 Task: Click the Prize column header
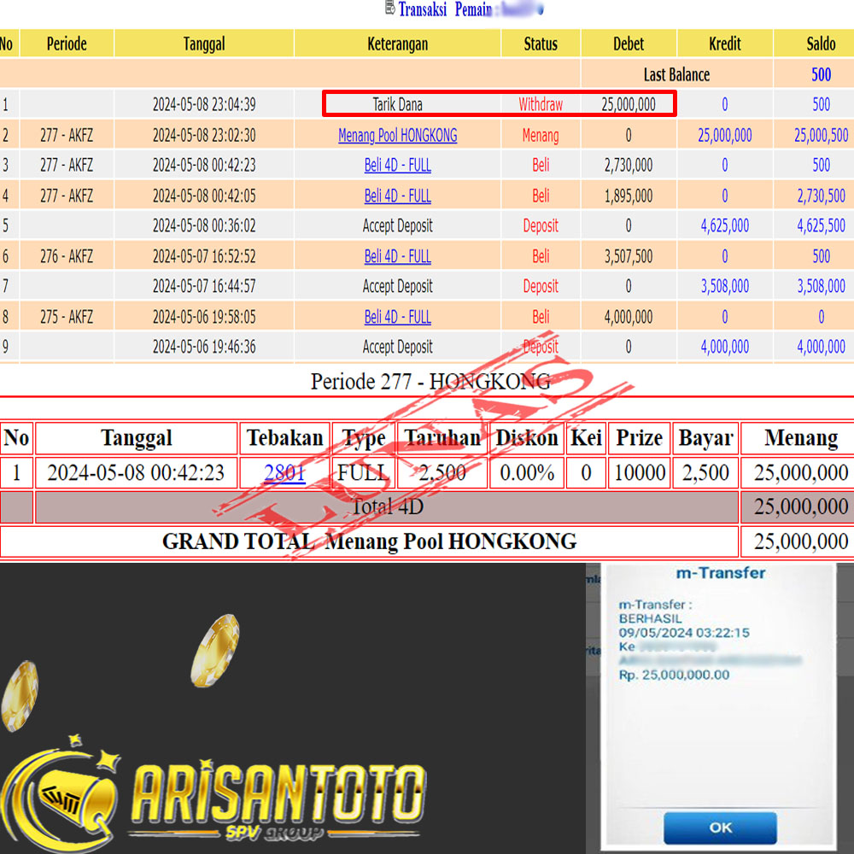click(640, 438)
